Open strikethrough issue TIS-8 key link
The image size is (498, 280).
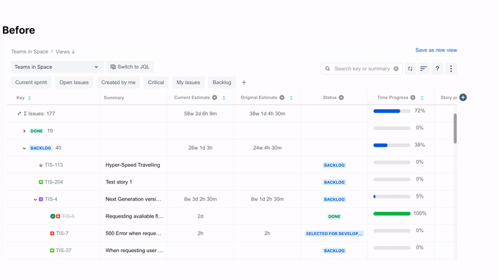[x=68, y=216]
